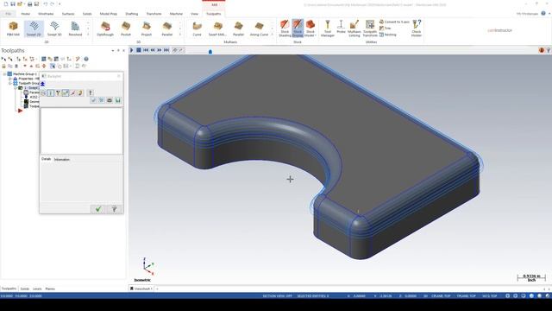Viewport: 552px width, 311px height.
Task: Expand the Backplot dialog double-arrow
Action: coord(42,84)
